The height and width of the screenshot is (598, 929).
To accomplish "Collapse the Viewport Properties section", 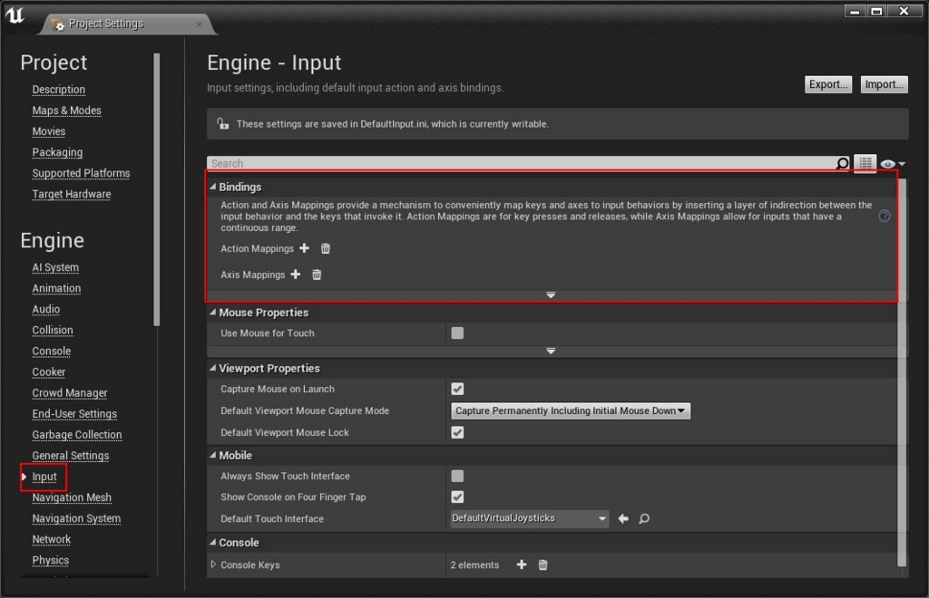I will pyautogui.click(x=212, y=368).
